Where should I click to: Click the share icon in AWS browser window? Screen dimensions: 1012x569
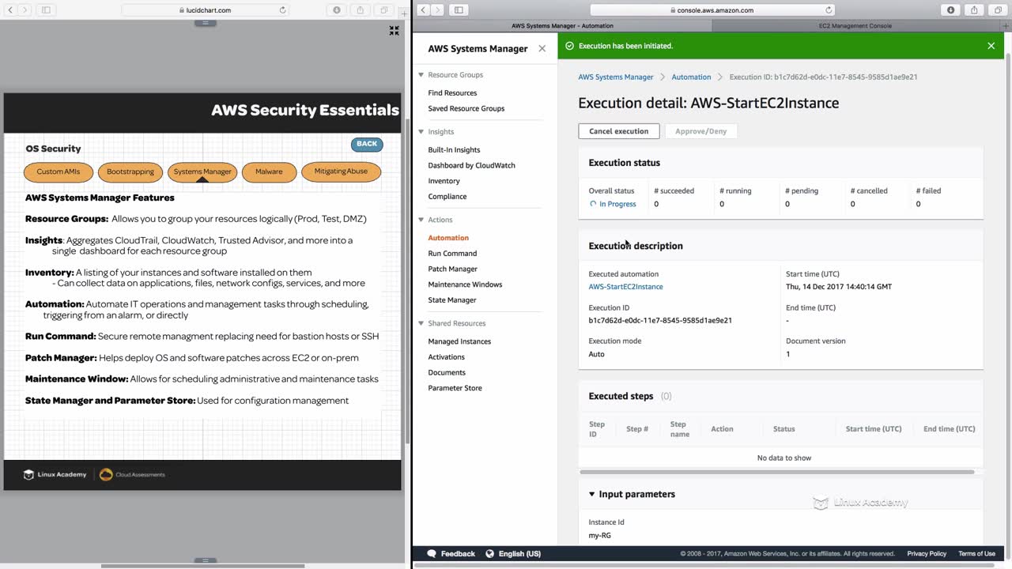pyautogui.click(x=973, y=10)
